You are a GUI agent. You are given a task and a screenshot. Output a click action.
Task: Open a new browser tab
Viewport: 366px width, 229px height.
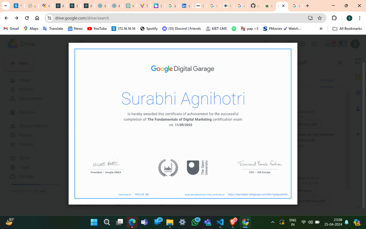tap(307, 6)
